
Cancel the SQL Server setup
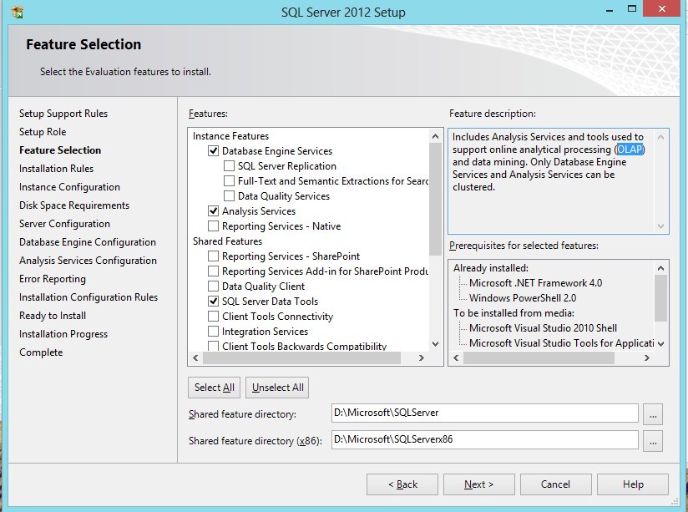555,484
